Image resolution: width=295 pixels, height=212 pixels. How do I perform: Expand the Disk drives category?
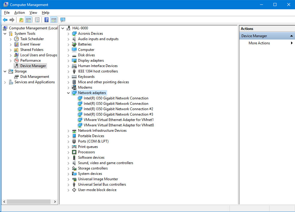(x=68, y=55)
